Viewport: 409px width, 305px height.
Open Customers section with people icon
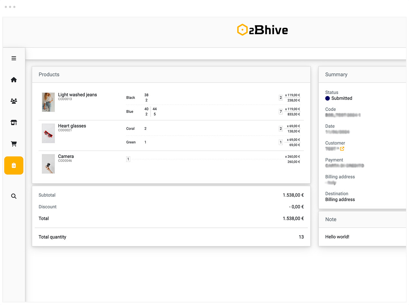14,101
